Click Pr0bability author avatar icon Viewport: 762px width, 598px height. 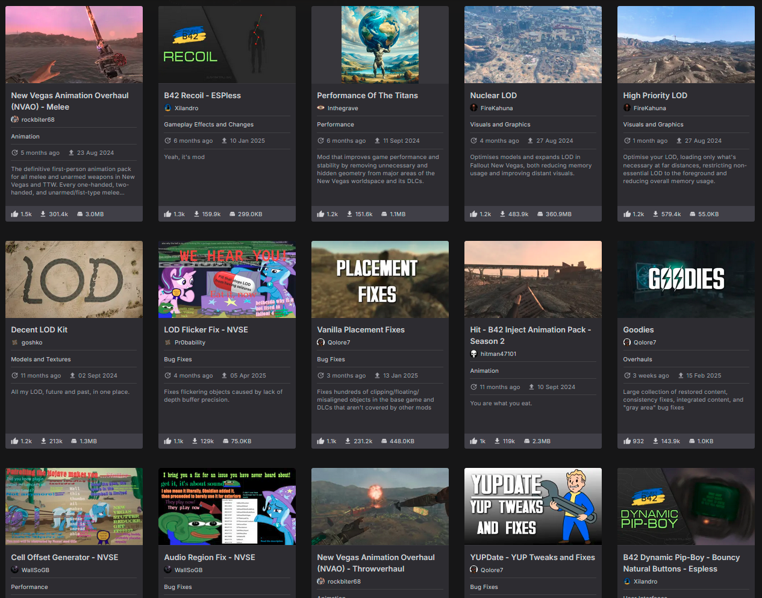168,342
